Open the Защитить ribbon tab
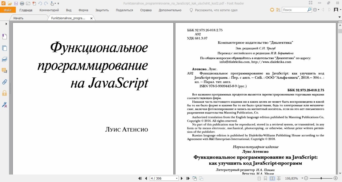 pyautogui.click(x=102, y=10)
